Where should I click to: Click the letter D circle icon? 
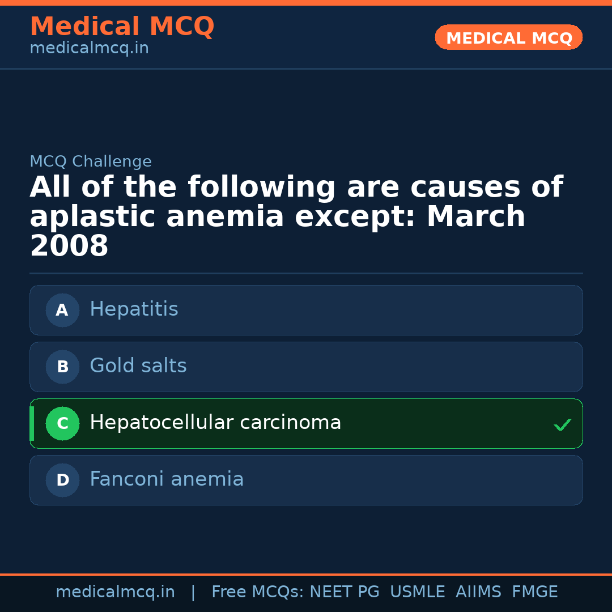62,480
